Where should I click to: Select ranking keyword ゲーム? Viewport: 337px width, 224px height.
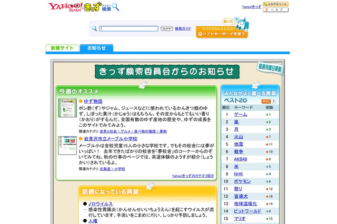pos(241,115)
